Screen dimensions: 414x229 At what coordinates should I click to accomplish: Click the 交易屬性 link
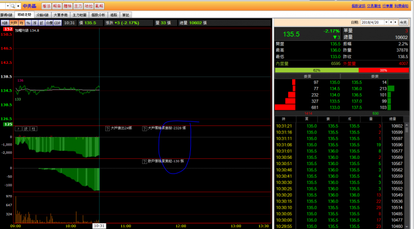pos(374,6)
